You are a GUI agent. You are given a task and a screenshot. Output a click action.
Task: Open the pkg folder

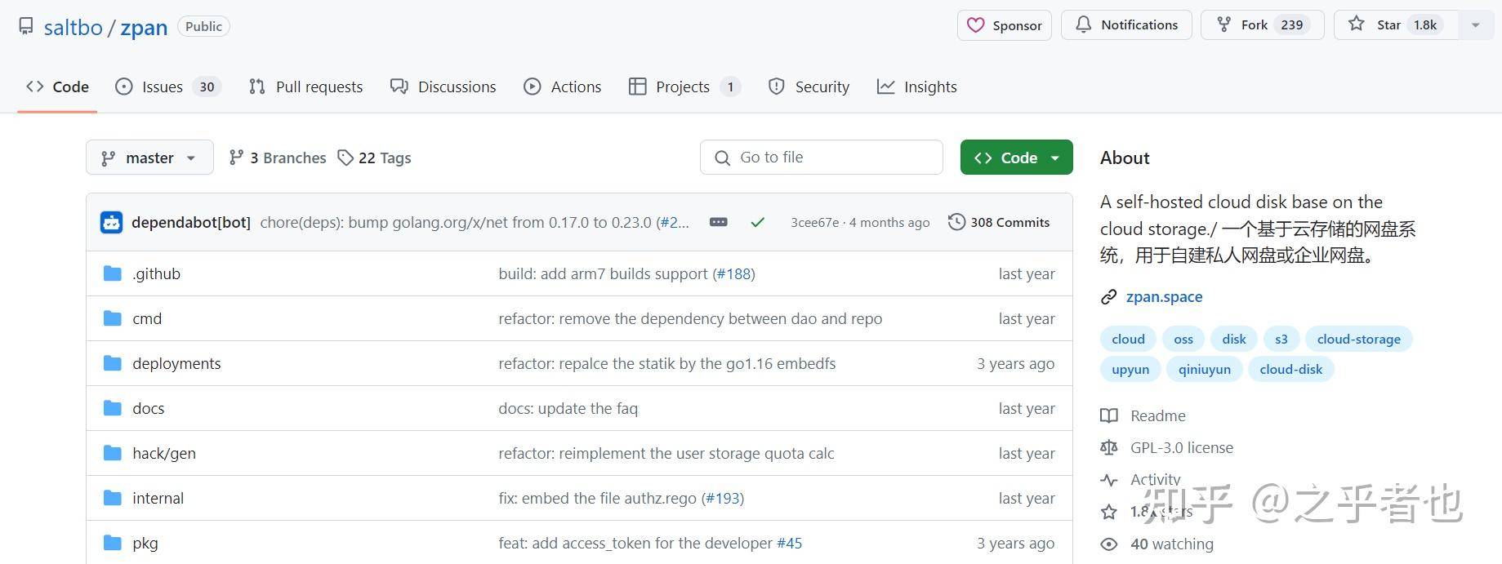click(145, 543)
